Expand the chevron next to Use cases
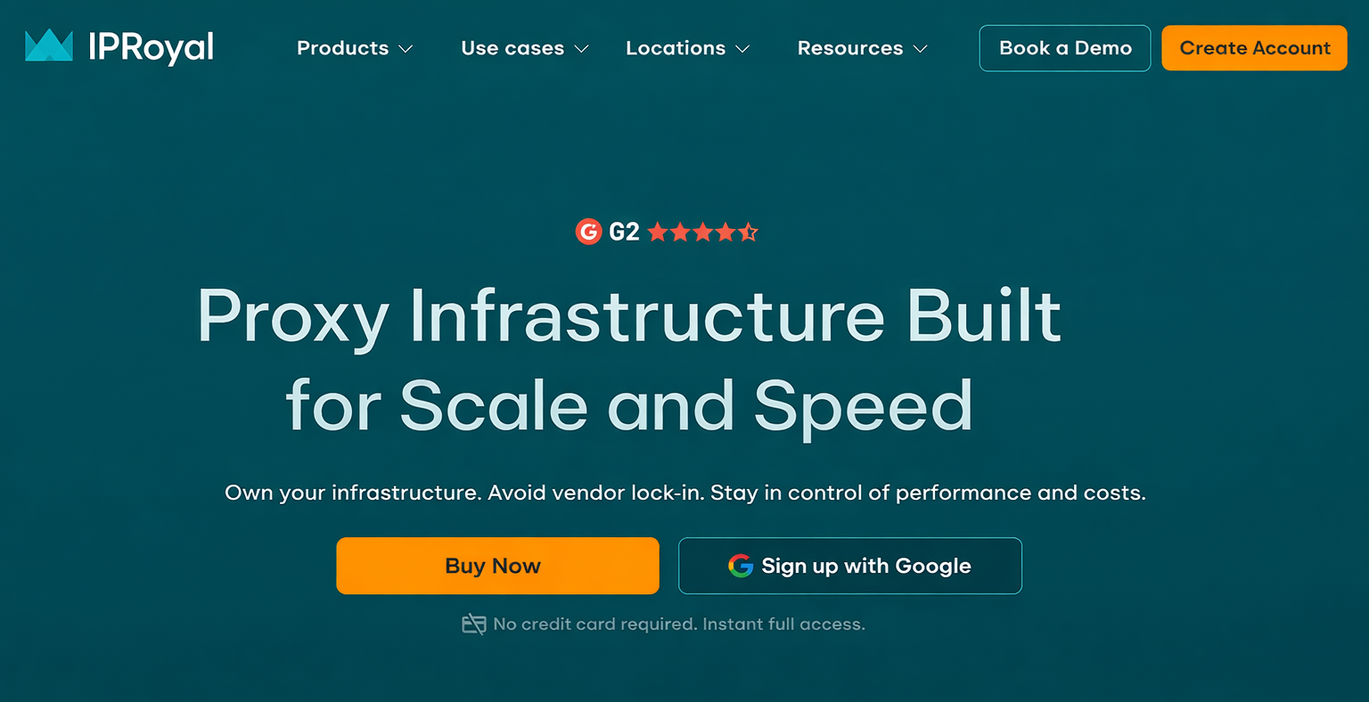Image resolution: width=1369 pixels, height=702 pixels. (582, 49)
